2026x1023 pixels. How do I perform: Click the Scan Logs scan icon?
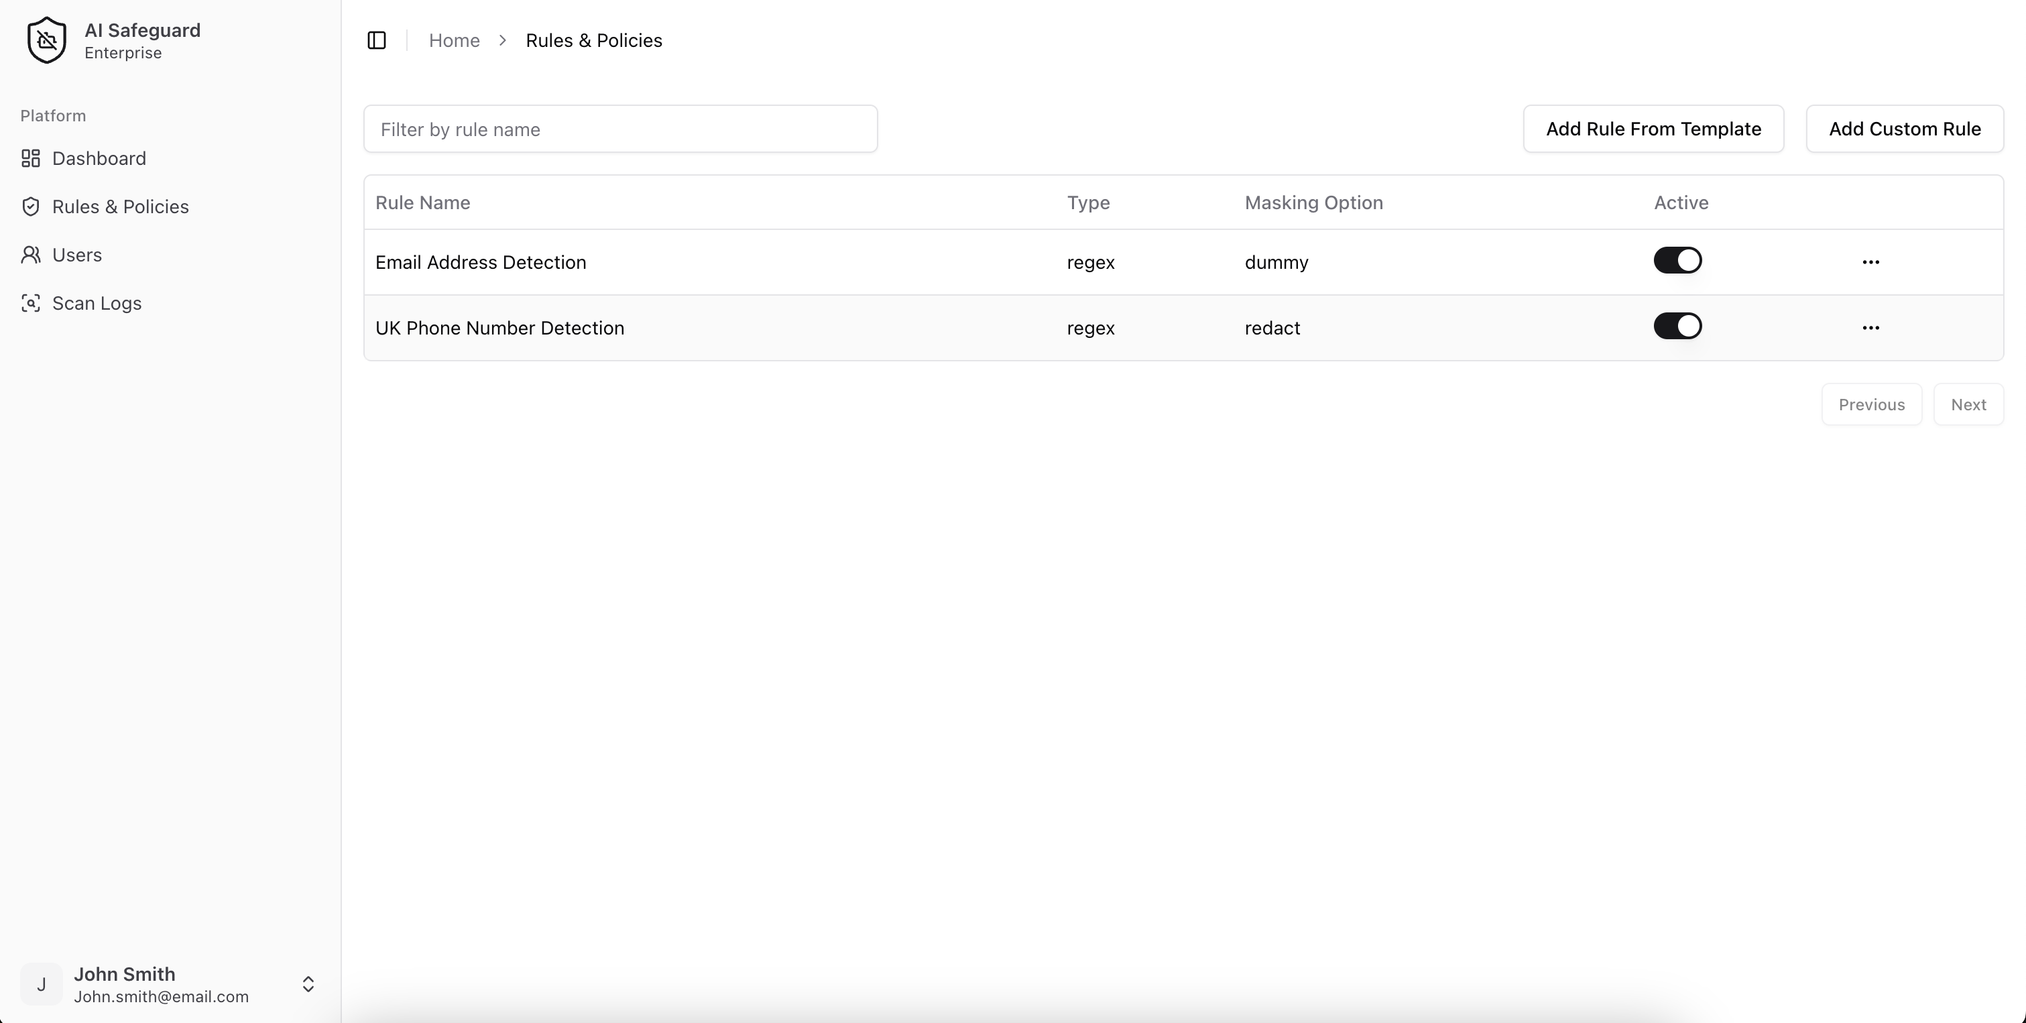point(31,304)
